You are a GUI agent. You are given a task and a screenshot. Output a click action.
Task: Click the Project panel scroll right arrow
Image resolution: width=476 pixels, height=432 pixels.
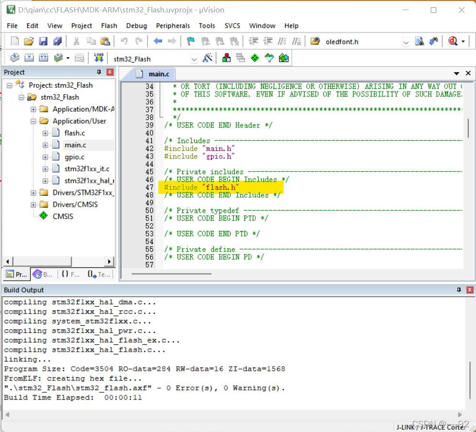tap(109, 262)
